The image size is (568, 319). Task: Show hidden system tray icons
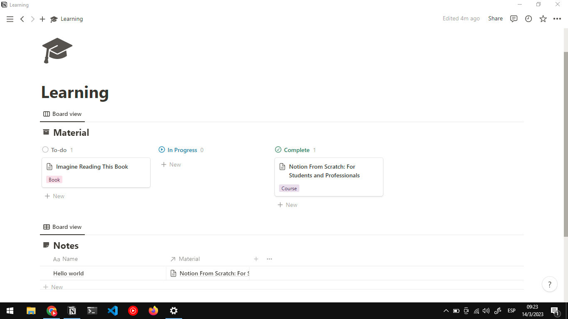[x=446, y=311]
